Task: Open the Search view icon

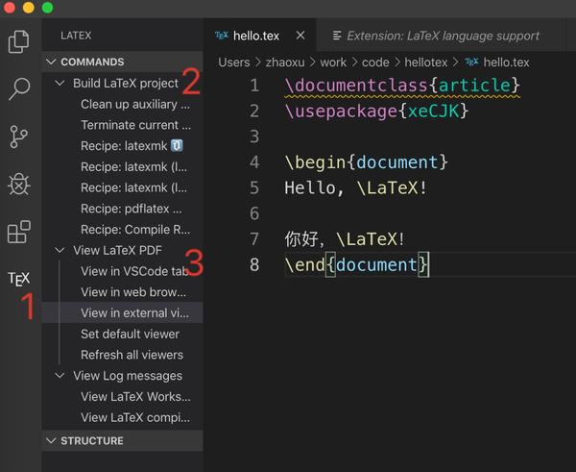Action: point(18,89)
